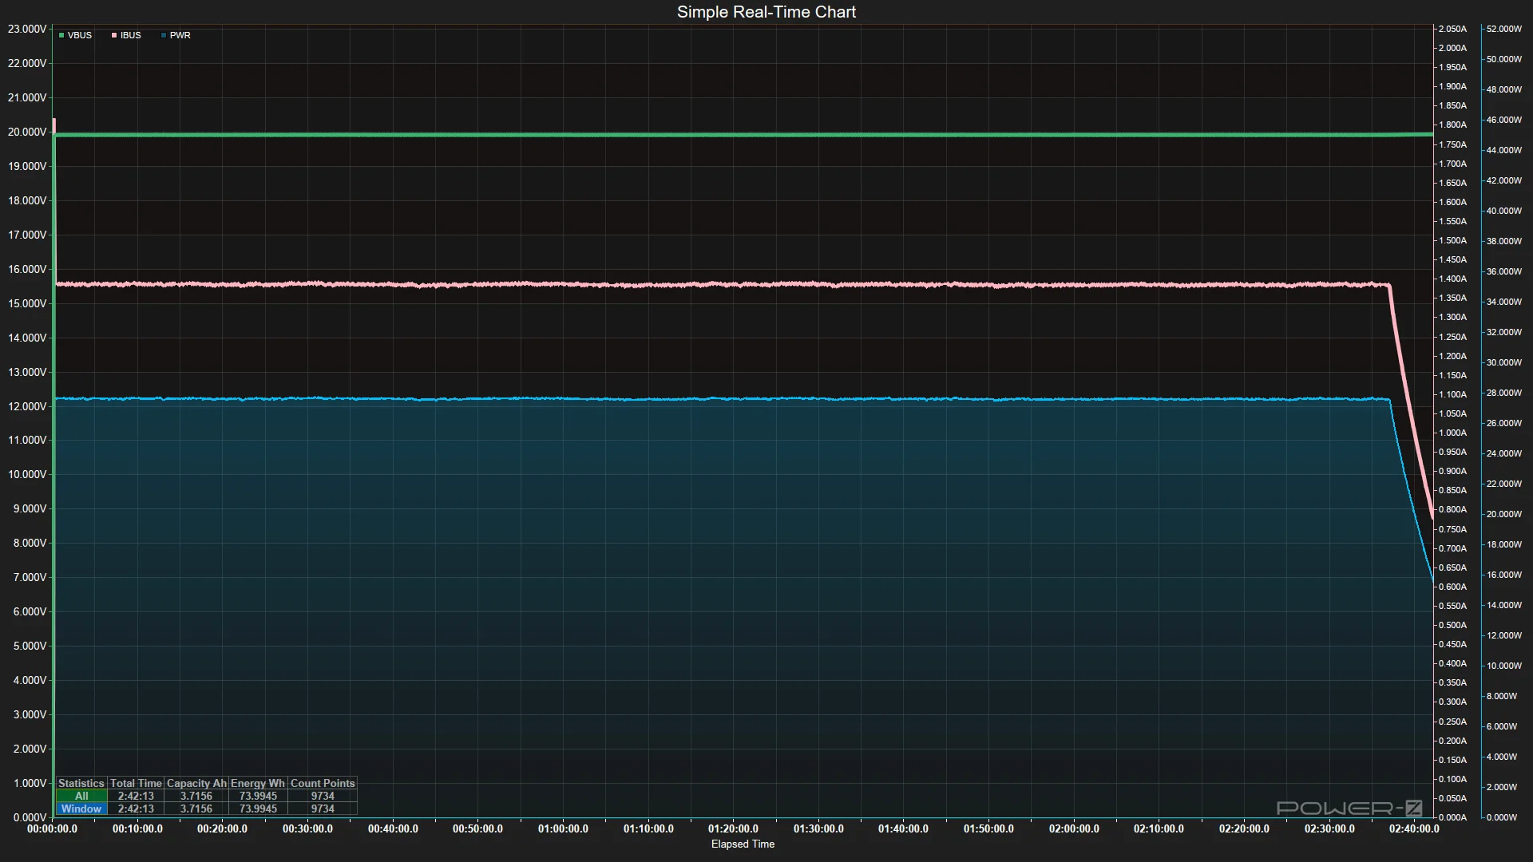
Task: Toggle the IBUS series in the legend
Action: (126, 35)
